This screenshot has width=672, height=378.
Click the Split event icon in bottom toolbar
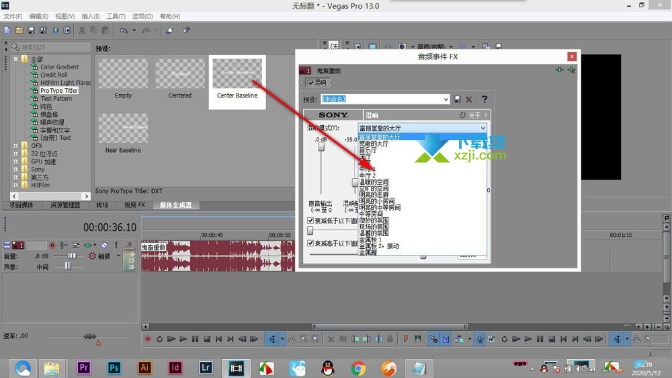tap(379, 339)
